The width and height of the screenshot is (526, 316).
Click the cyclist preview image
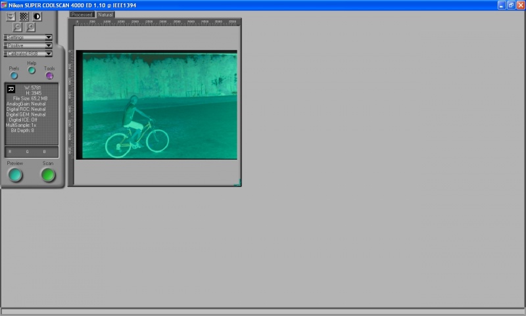point(156,105)
